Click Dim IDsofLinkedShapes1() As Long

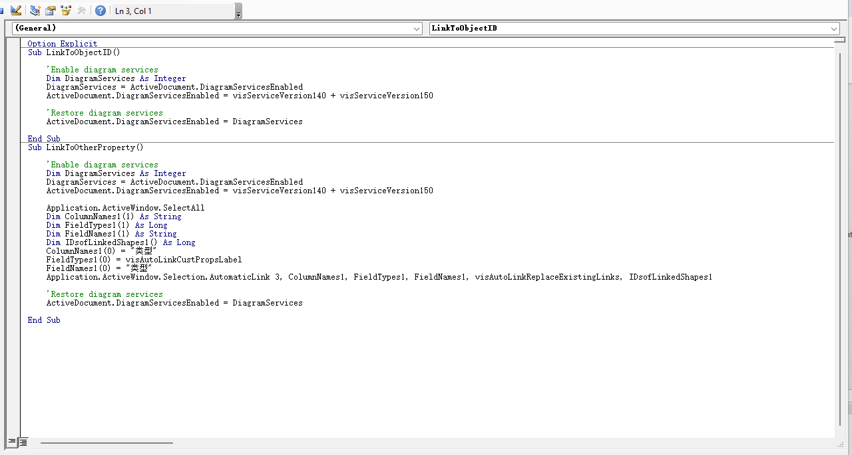point(121,242)
